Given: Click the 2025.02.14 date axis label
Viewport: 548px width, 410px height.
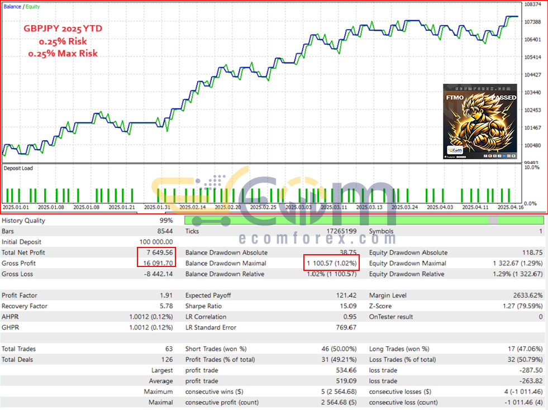Looking at the screenshot, I should (194, 207).
